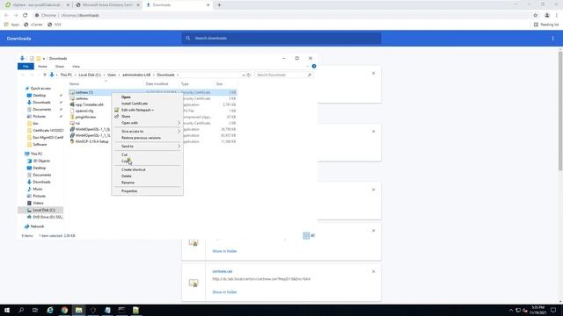The height and width of the screenshot is (316, 563).
Task: Open Videos under This PC
Action: tap(38, 203)
